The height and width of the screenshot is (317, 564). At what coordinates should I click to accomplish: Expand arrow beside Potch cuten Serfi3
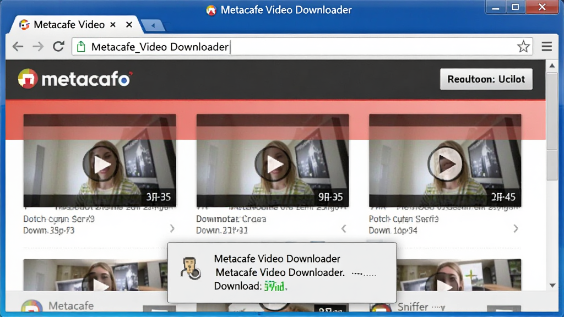[x=516, y=228]
